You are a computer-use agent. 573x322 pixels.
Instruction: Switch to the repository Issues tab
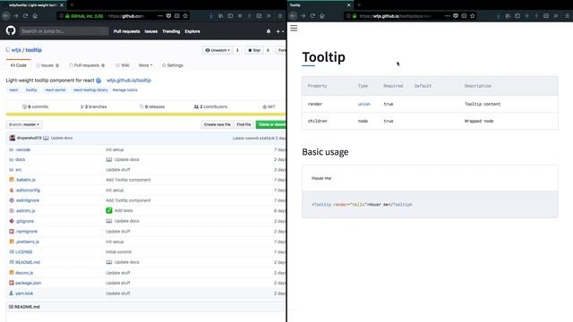click(47, 65)
